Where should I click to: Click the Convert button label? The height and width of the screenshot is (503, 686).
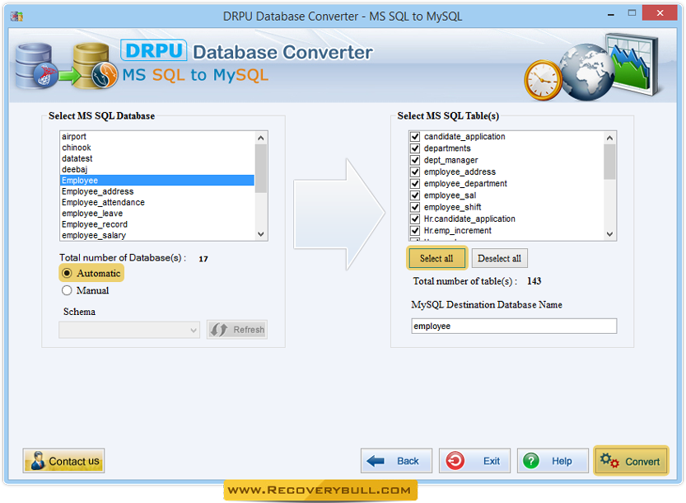(642, 462)
